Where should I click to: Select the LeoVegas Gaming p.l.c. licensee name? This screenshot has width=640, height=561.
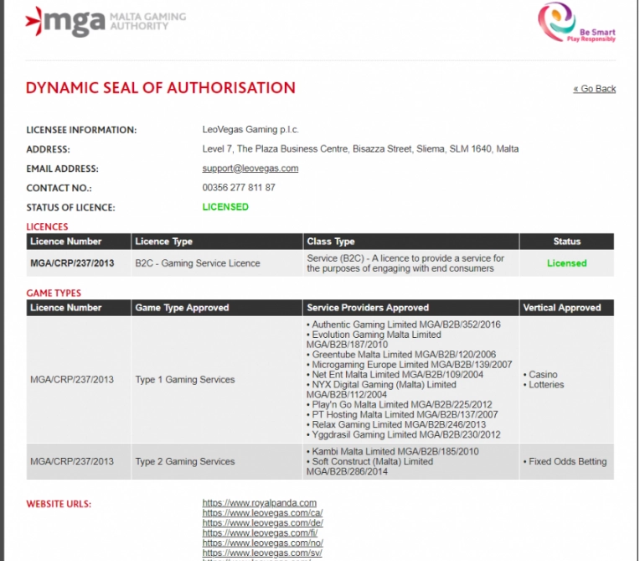click(x=250, y=129)
